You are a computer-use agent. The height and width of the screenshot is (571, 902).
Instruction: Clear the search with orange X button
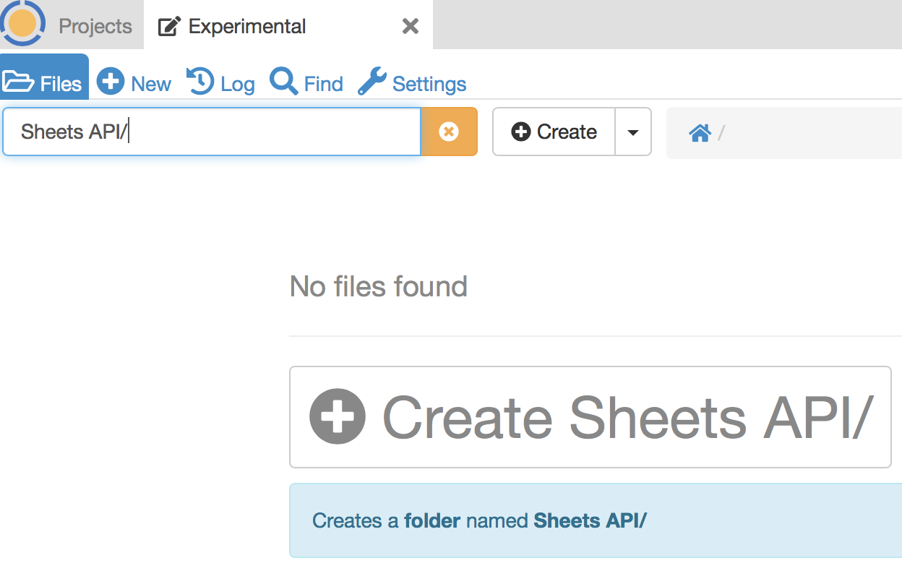[449, 132]
